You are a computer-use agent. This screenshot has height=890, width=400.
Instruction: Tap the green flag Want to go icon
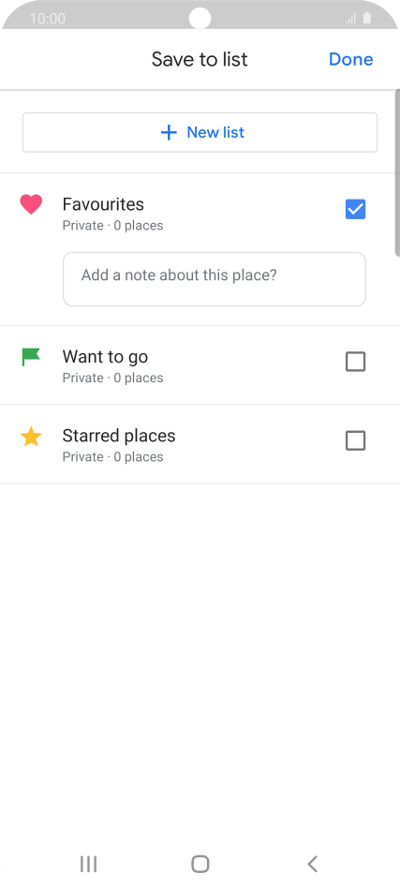[x=31, y=357]
